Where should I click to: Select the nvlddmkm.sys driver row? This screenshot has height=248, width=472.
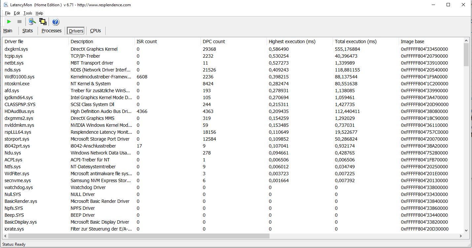pyautogui.click(x=233, y=125)
